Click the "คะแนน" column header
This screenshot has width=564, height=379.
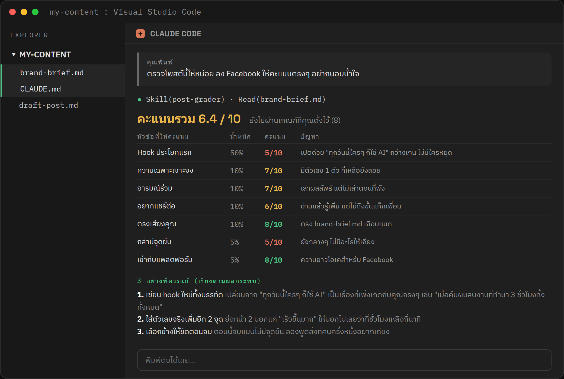(x=275, y=136)
